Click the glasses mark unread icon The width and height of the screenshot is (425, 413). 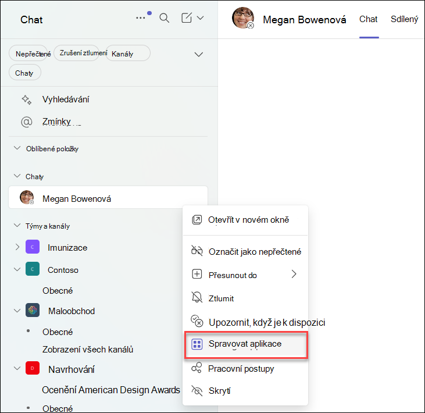tap(197, 251)
